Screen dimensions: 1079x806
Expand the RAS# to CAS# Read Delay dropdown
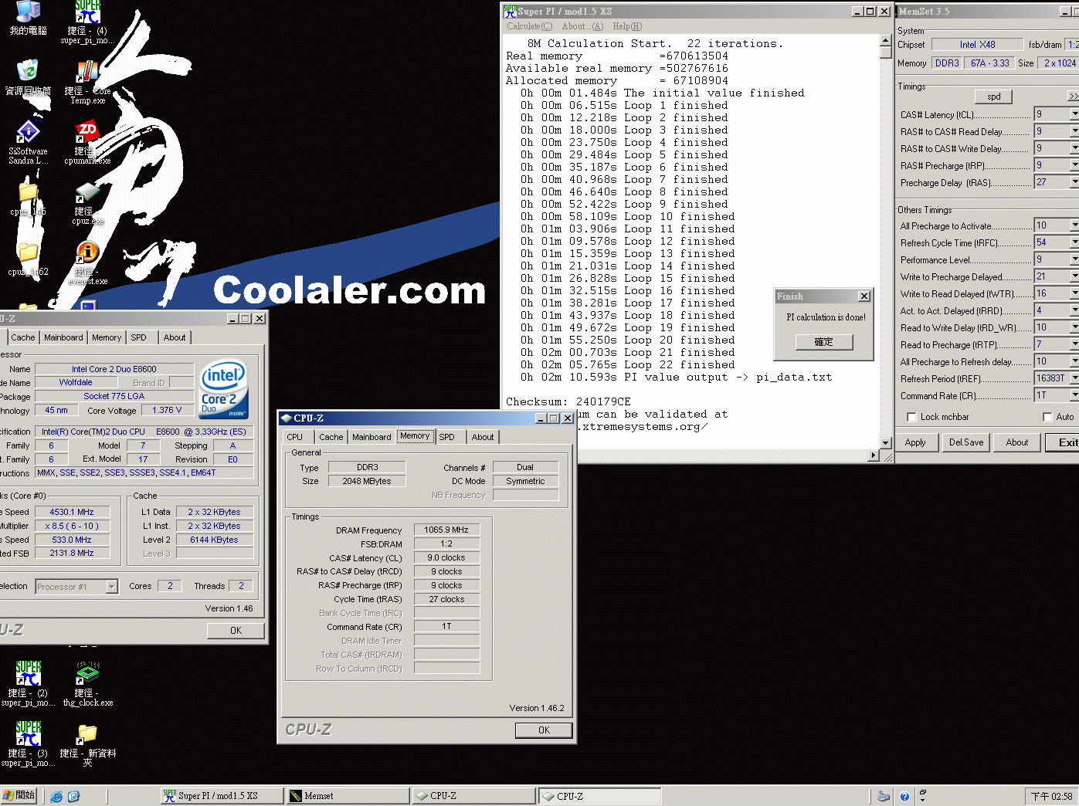click(x=1074, y=131)
